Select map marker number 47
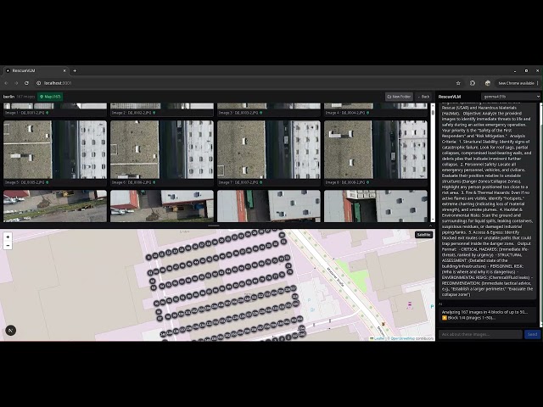The image size is (543, 407). [176, 267]
